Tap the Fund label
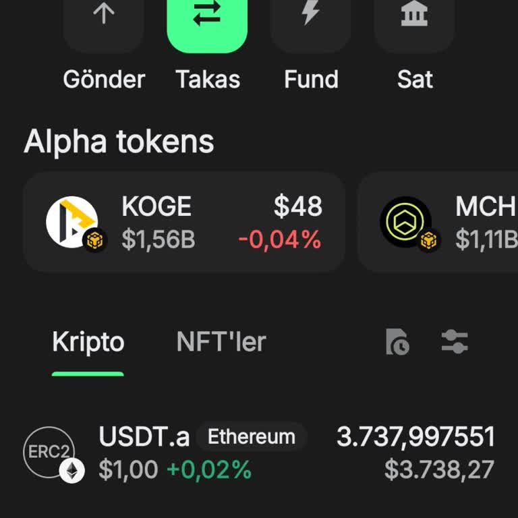 [310, 80]
